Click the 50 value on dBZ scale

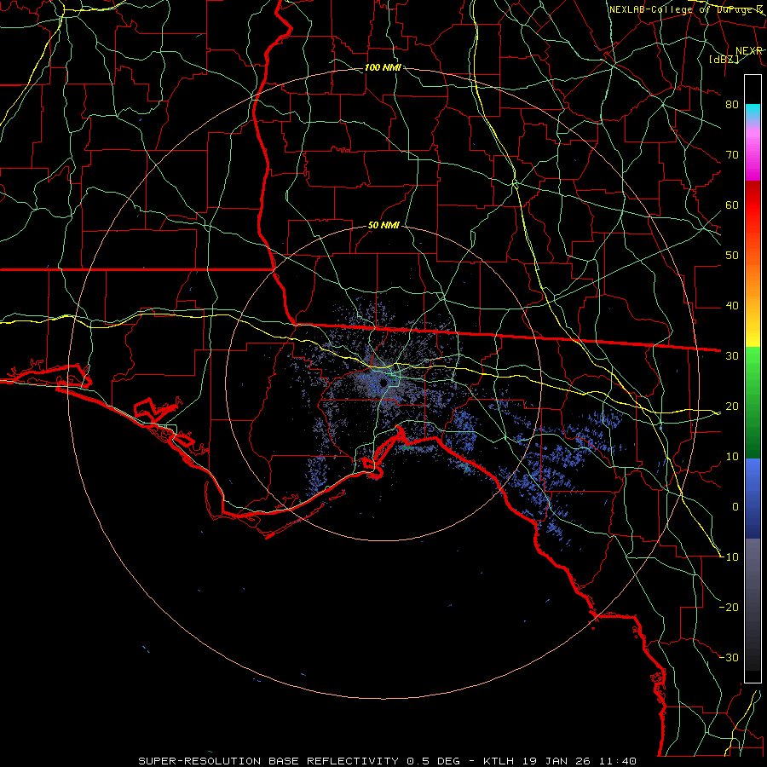pos(732,256)
